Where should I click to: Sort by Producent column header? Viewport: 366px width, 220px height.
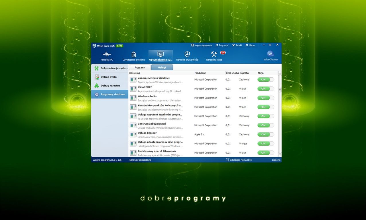click(210, 73)
